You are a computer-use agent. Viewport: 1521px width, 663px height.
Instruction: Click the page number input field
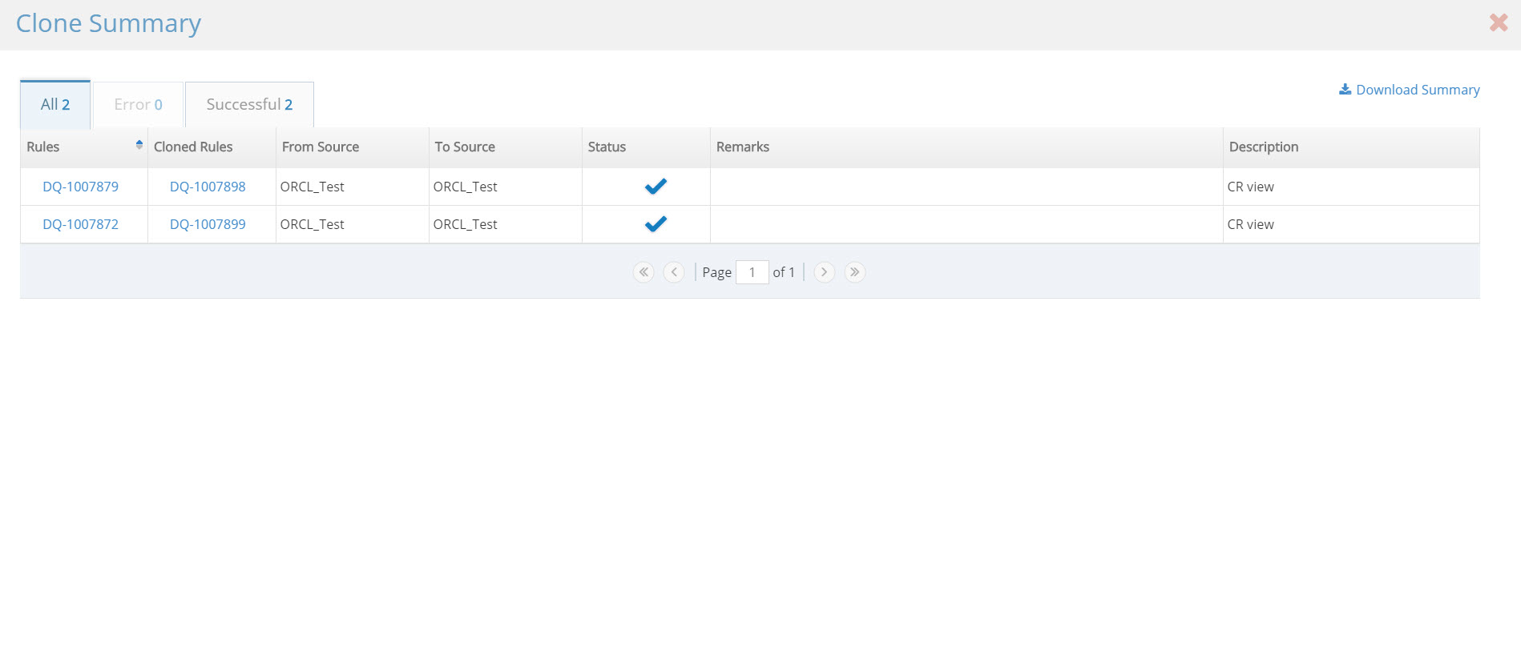tap(752, 272)
